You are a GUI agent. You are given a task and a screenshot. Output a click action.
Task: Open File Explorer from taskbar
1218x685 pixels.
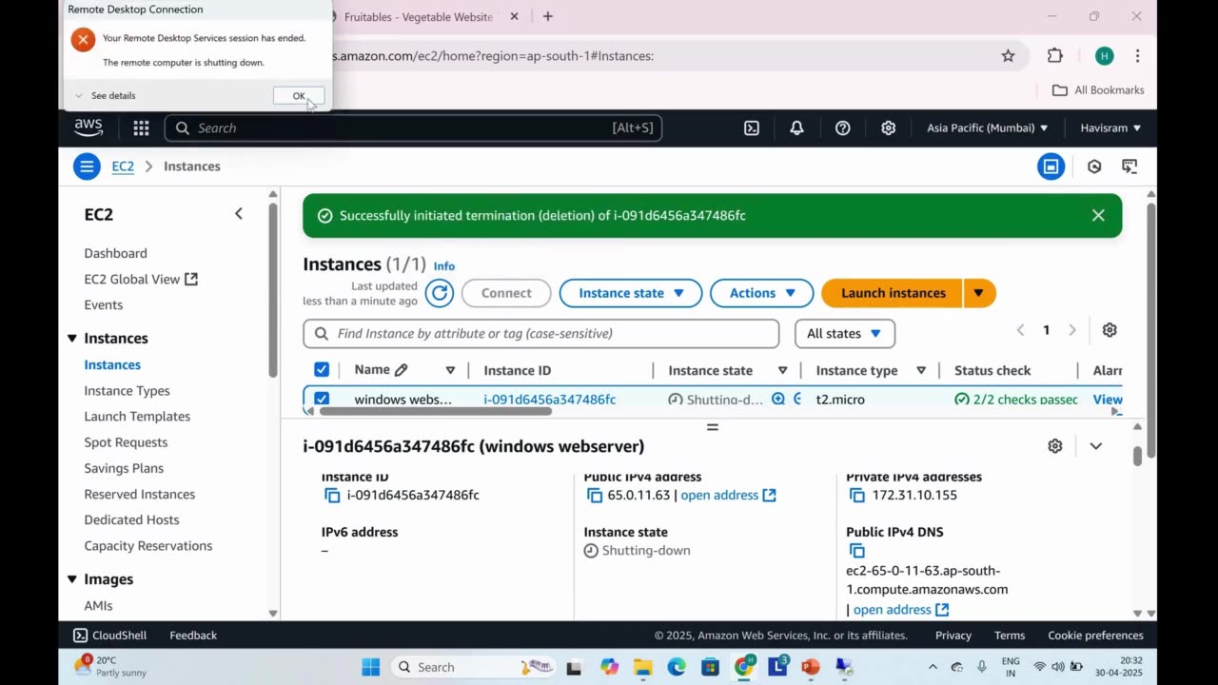coord(642,667)
